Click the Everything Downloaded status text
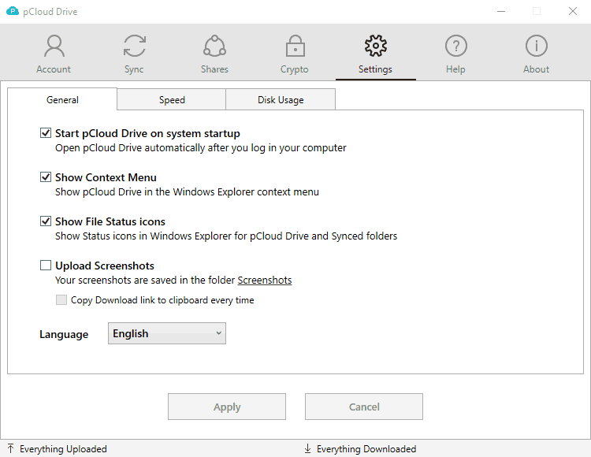The width and height of the screenshot is (591, 457). pos(366,448)
